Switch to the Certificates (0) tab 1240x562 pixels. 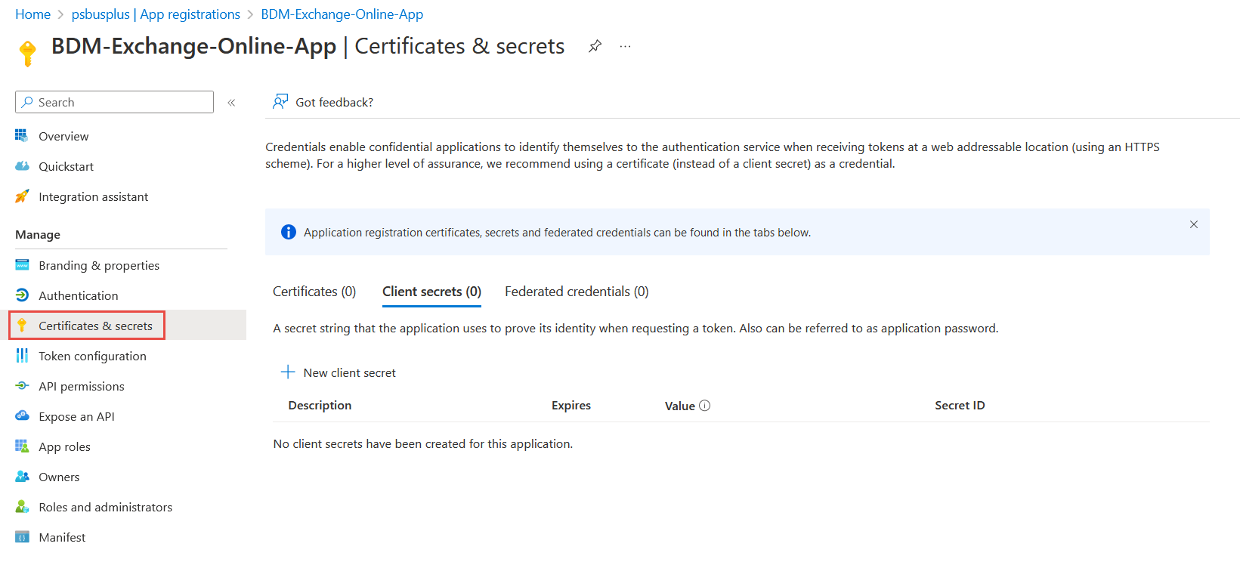click(314, 292)
